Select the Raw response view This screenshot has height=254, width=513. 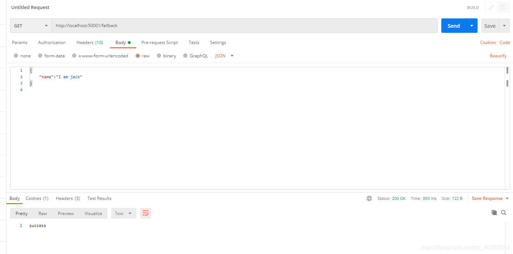coord(43,213)
